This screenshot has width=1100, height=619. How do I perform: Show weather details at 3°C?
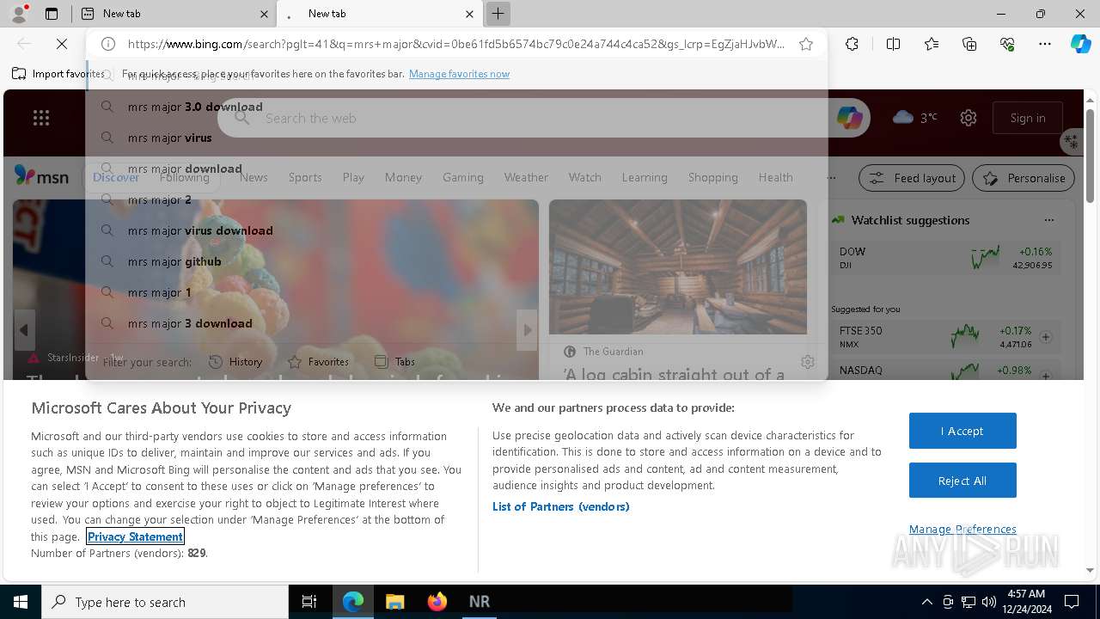(915, 118)
